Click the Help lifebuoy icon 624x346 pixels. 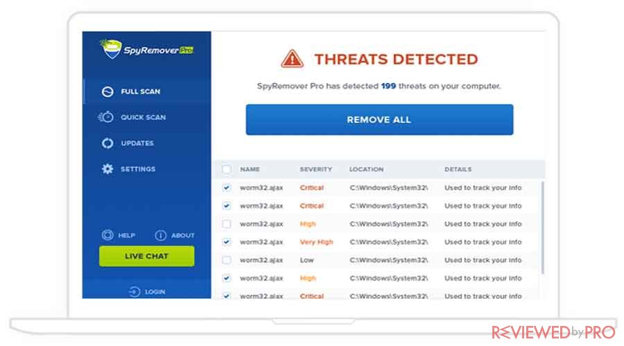[x=107, y=235]
